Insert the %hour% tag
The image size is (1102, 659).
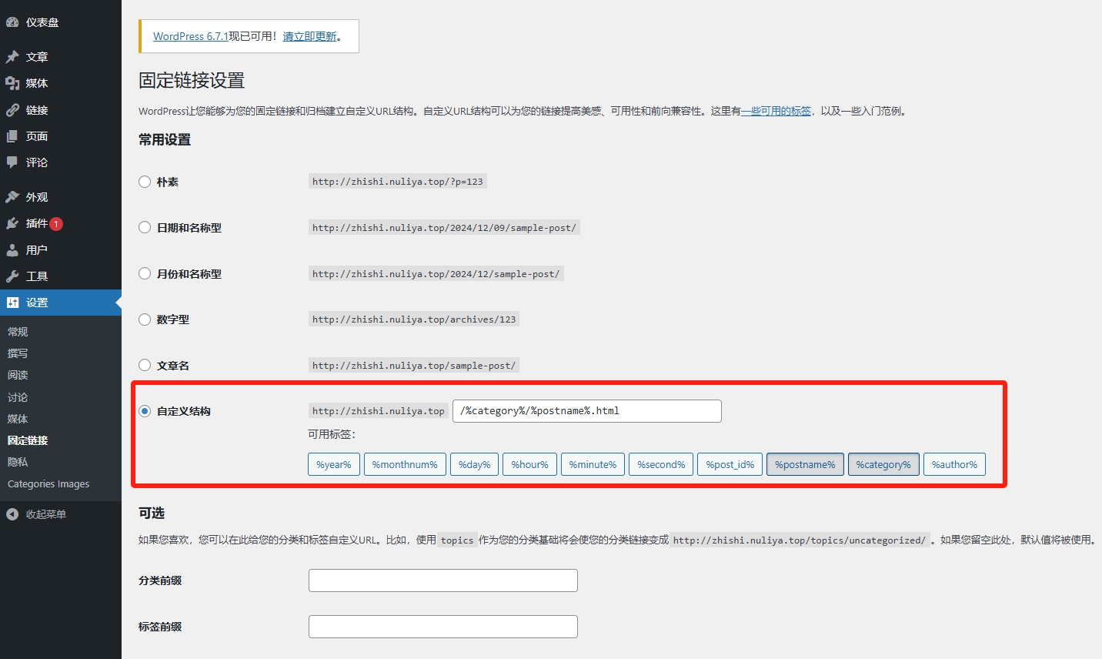click(530, 464)
